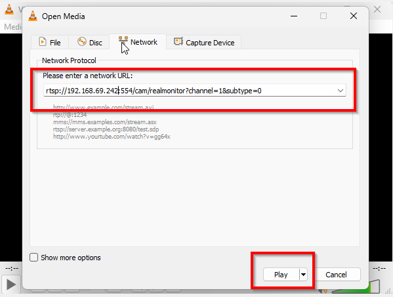
Task: Click the rtp://@:1234 example text
Action: pyautogui.click(x=70, y=115)
